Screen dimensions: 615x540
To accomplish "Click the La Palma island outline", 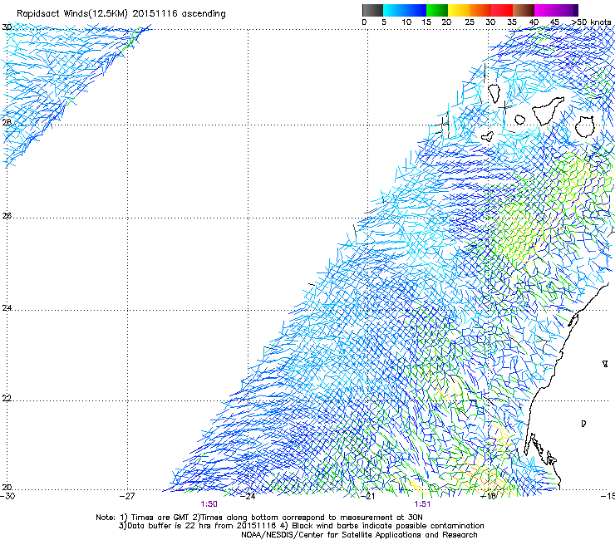I will click(494, 93).
